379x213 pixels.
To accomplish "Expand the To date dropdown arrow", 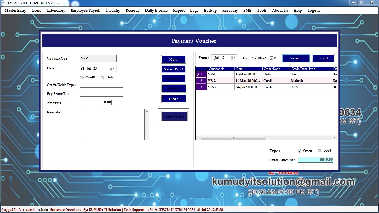I will click(275, 58).
